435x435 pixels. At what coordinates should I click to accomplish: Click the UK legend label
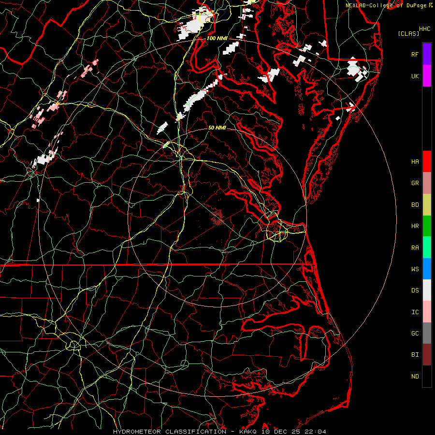pos(415,76)
